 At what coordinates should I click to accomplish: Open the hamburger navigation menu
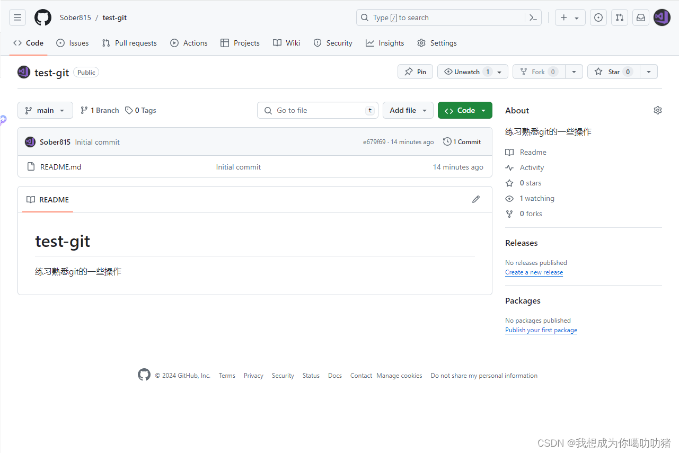[x=17, y=17]
